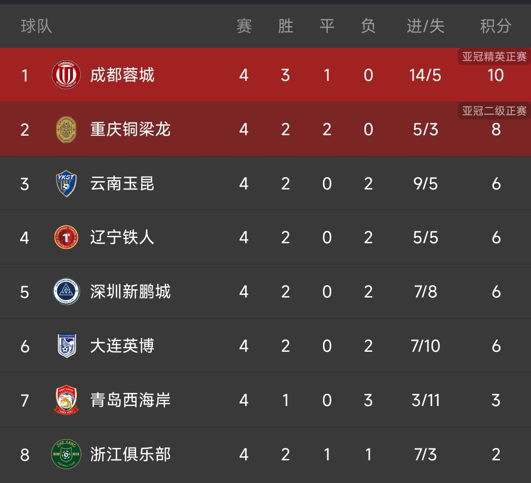Open the Qingdao West Coast (青岛西海岸) logo
Screen dimensions: 531x483
point(66,400)
